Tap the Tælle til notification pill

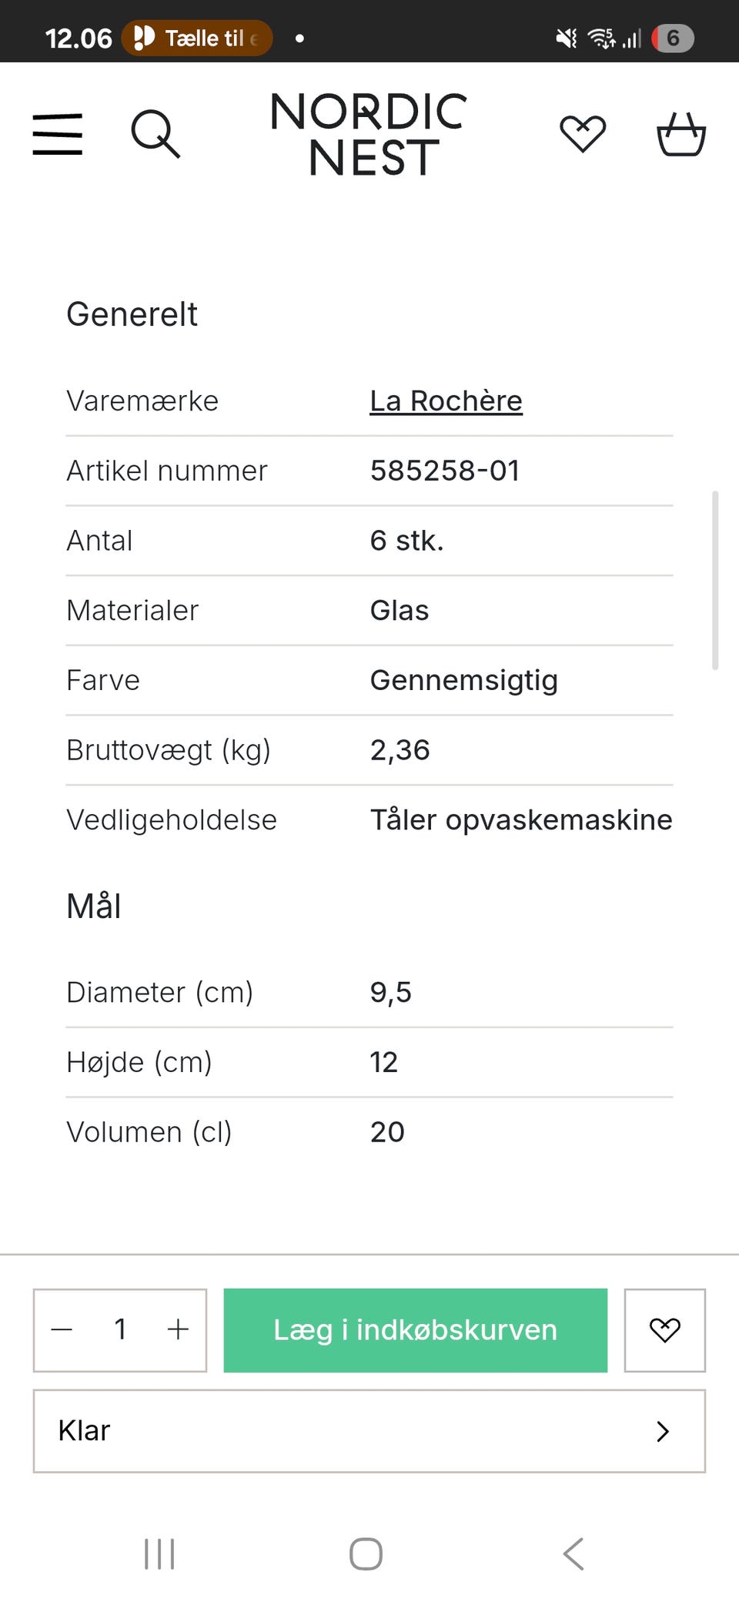click(197, 38)
